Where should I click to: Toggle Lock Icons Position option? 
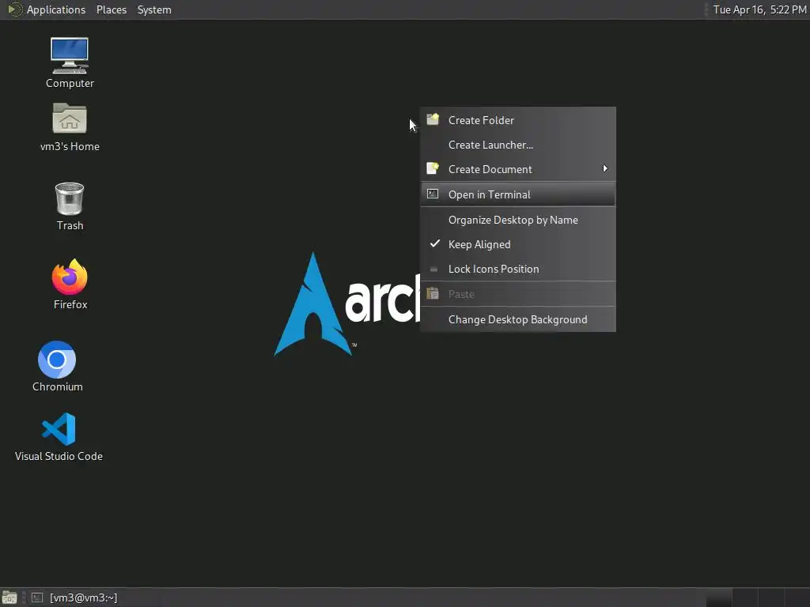tap(518, 269)
